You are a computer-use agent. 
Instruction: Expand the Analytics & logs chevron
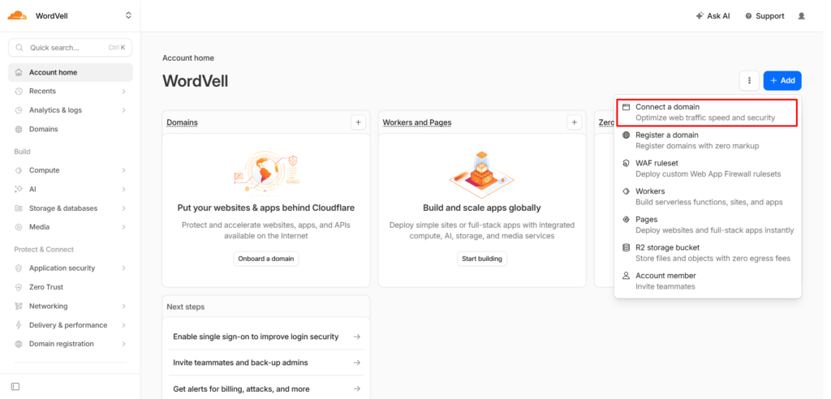point(123,110)
